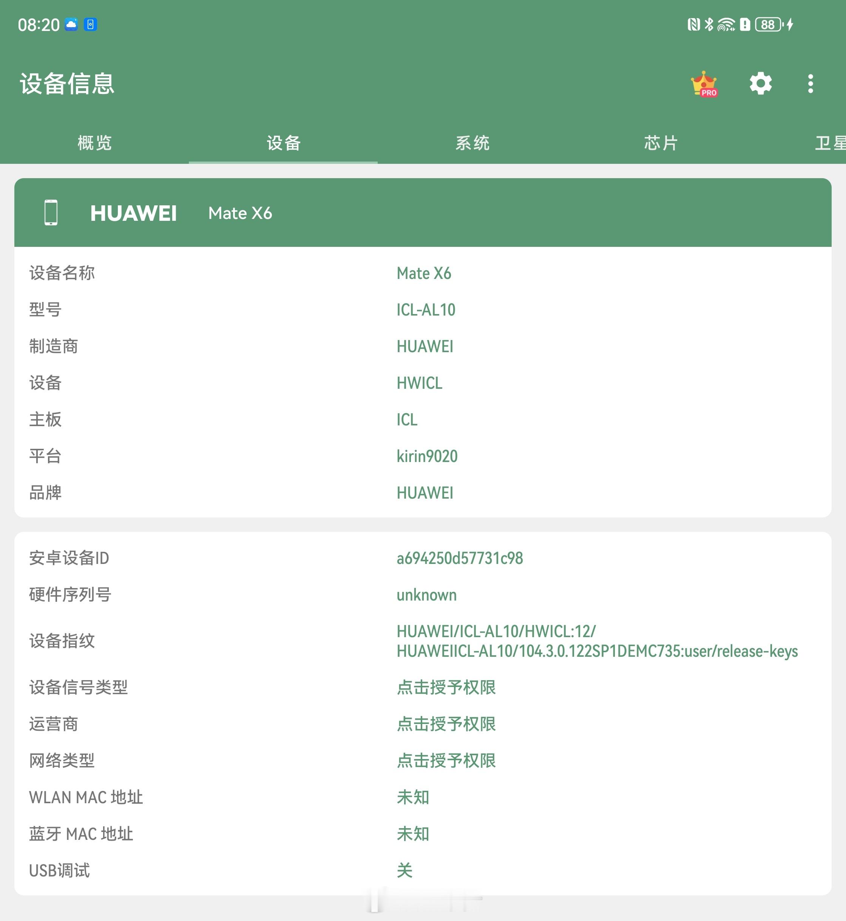This screenshot has height=921, width=846.
Task: Tap the 设备信息 app title
Action: (x=67, y=84)
